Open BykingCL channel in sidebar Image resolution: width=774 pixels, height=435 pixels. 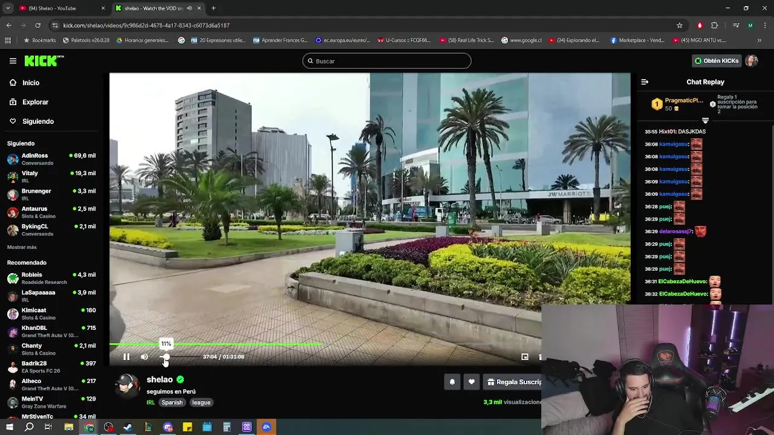pos(51,230)
